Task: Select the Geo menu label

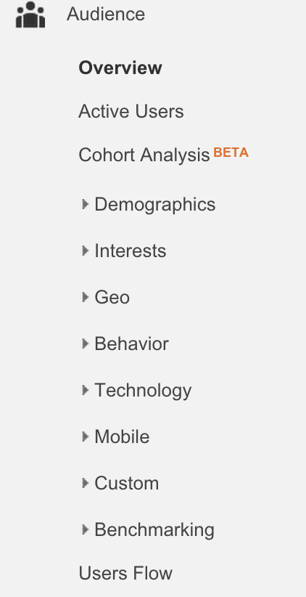Action: point(112,297)
